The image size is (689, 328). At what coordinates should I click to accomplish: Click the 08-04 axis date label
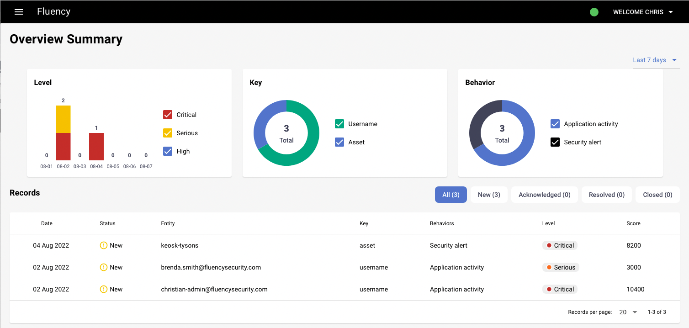[x=96, y=166]
